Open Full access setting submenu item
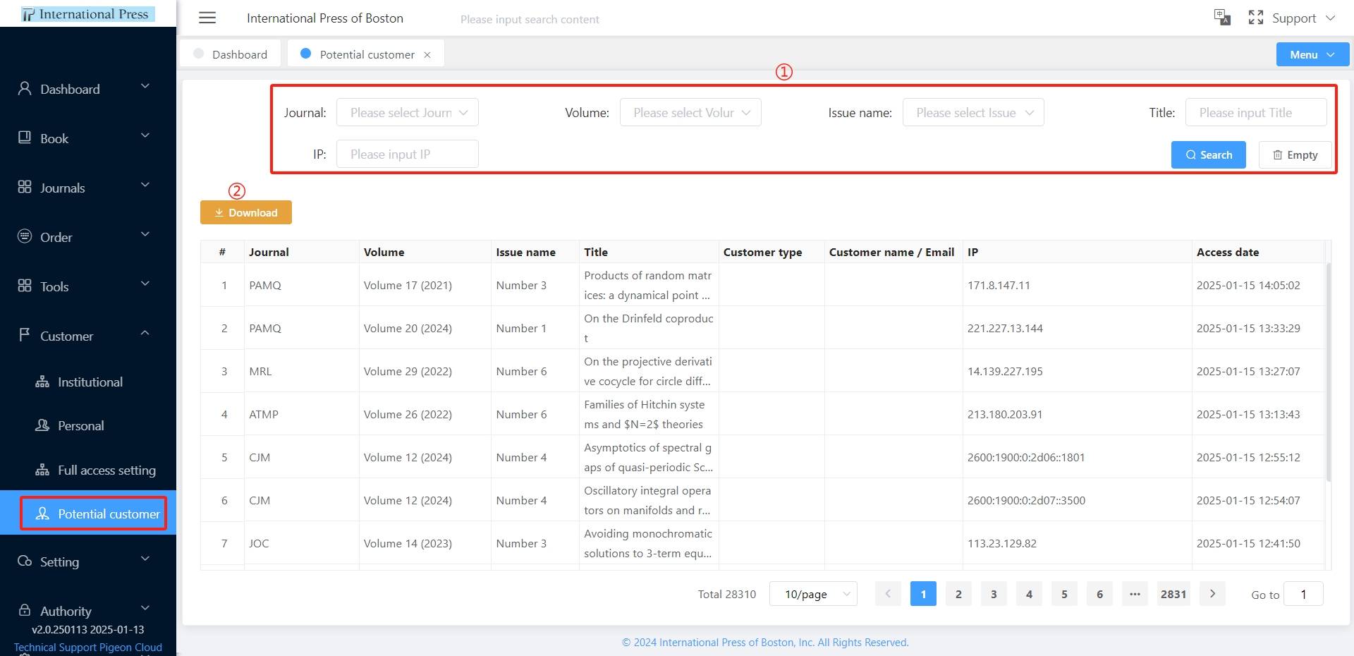This screenshot has height=656, width=1354. [x=88, y=470]
